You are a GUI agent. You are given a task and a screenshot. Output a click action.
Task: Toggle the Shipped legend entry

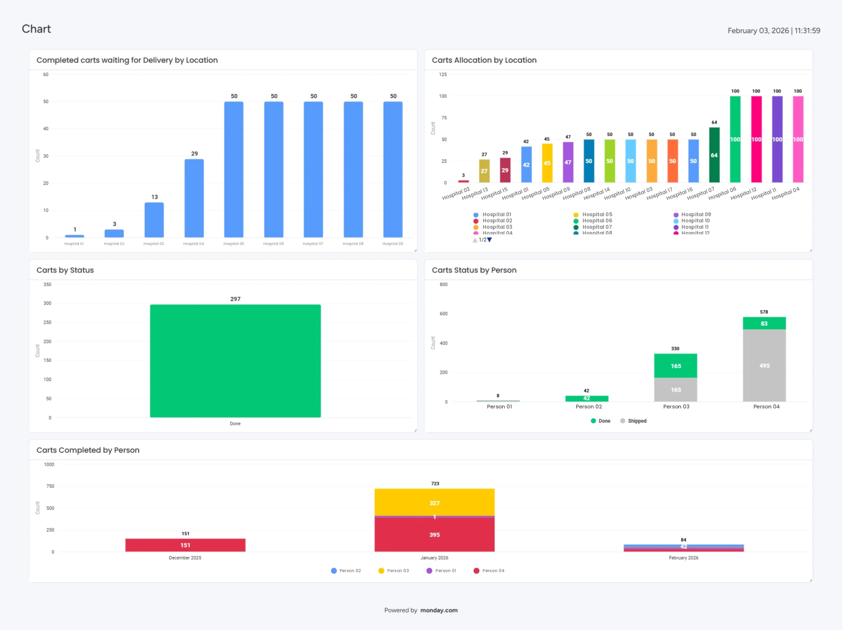click(637, 421)
